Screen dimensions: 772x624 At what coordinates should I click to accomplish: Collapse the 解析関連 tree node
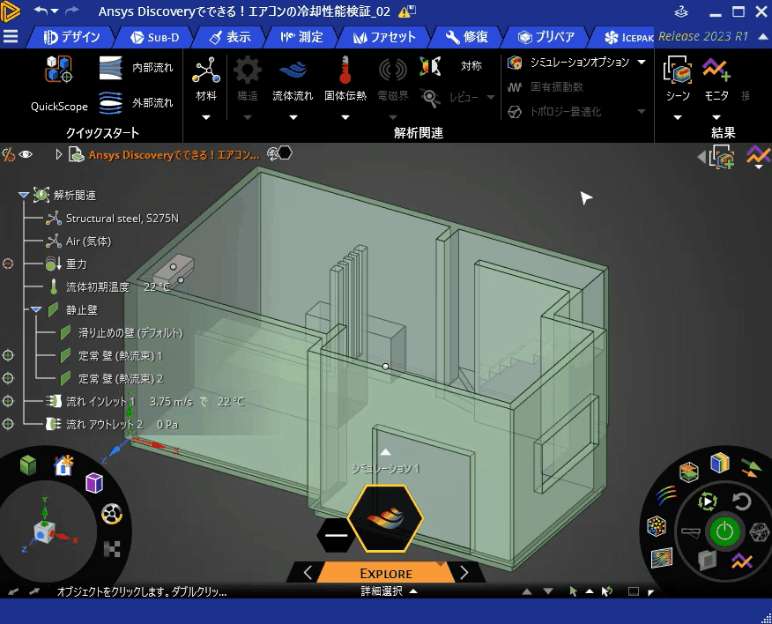coord(23,195)
